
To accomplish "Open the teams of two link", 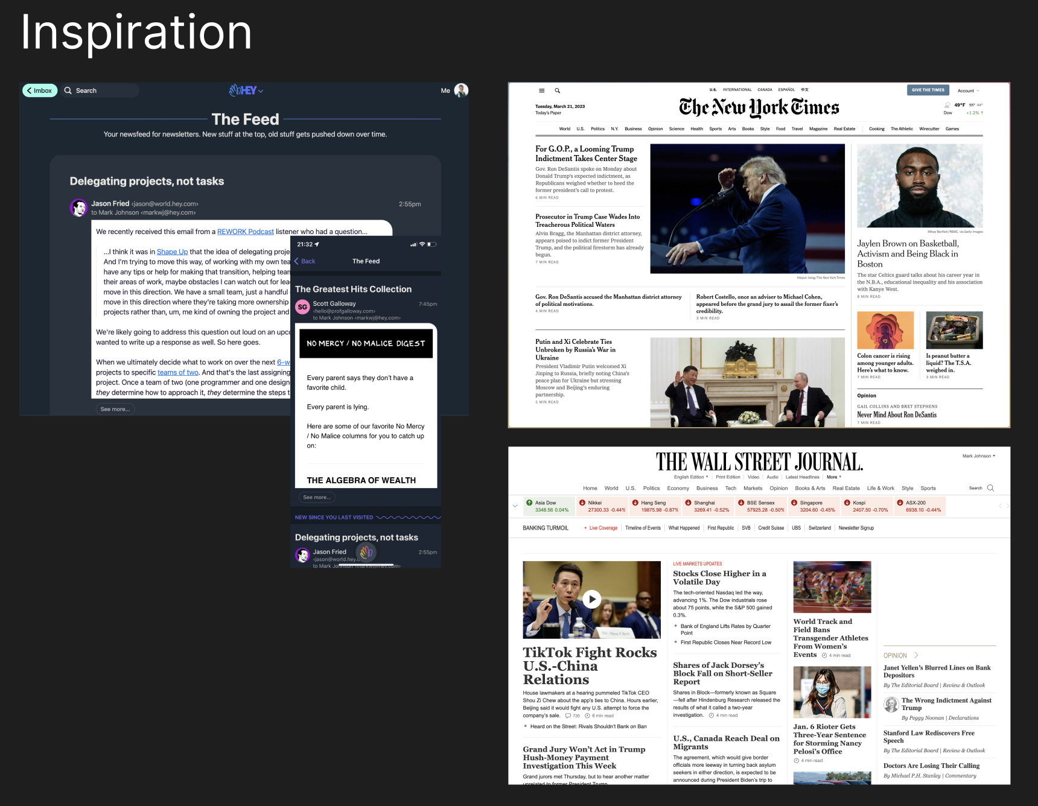I will pyautogui.click(x=178, y=372).
